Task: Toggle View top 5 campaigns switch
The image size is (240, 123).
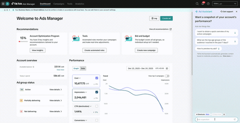Action: (x=167, y=76)
